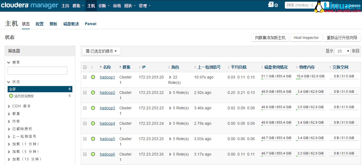
Task: Open the 已选定的操作 dropdown menu
Action: point(101,51)
